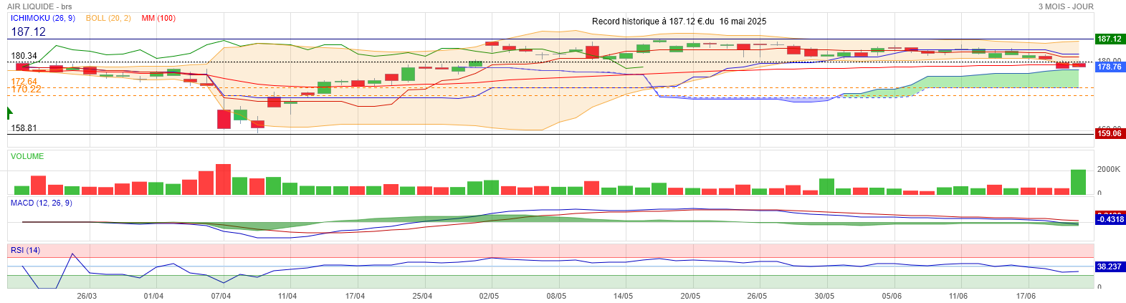Click the 26/05 date label
The height and width of the screenshot is (303, 1126).
(757, 296)
